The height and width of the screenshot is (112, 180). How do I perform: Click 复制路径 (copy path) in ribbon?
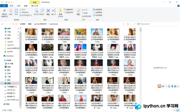tap(24, 12)
